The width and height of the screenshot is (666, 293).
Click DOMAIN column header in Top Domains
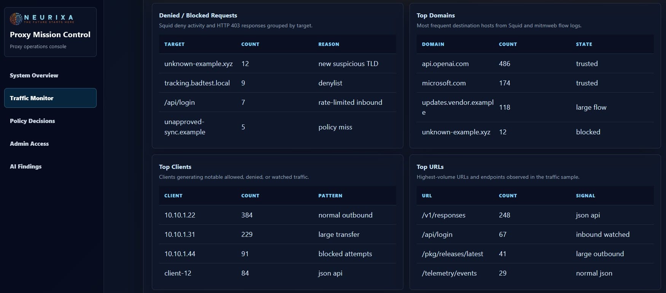point(433,44)
